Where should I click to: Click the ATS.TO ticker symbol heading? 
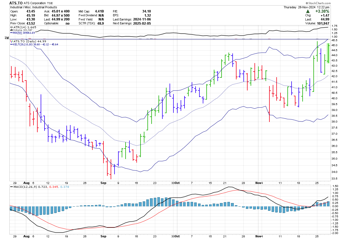point(16,3)
